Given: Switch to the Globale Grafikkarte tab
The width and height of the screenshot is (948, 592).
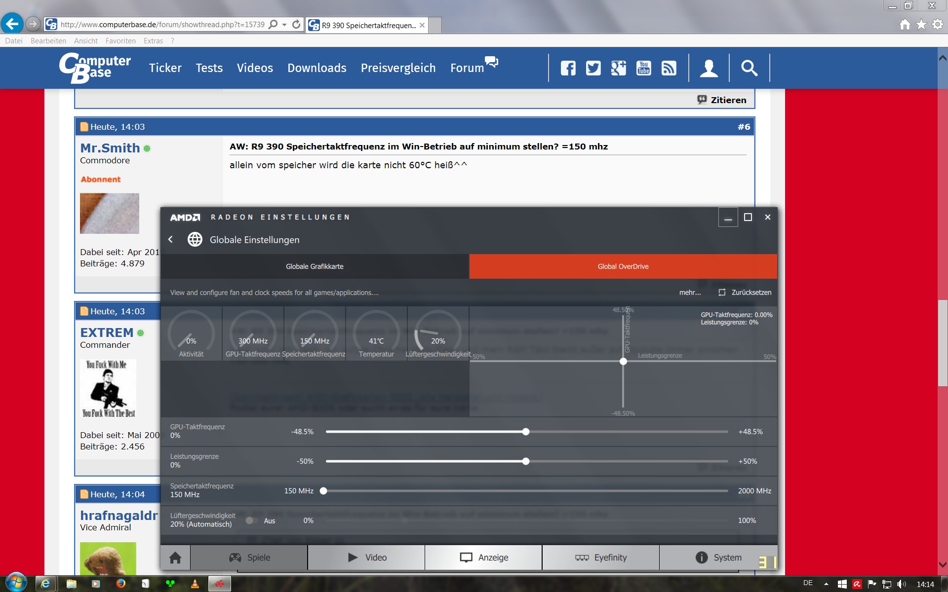Looking at the screenshot, I should [x=315, y=266].
